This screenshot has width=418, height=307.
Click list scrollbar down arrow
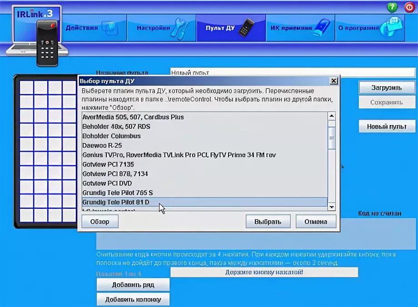coord(332,207)
